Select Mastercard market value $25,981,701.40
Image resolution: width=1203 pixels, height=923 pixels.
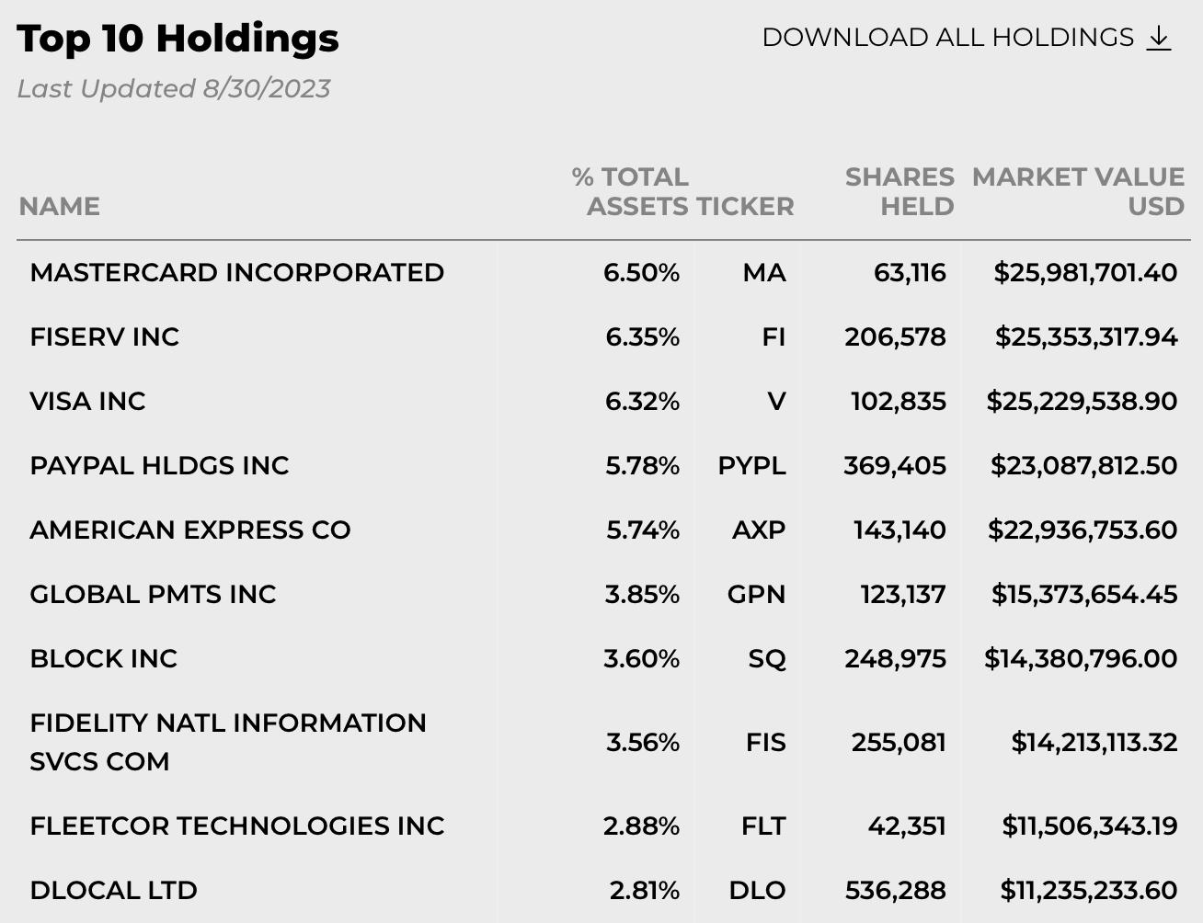click(1085, 272)
